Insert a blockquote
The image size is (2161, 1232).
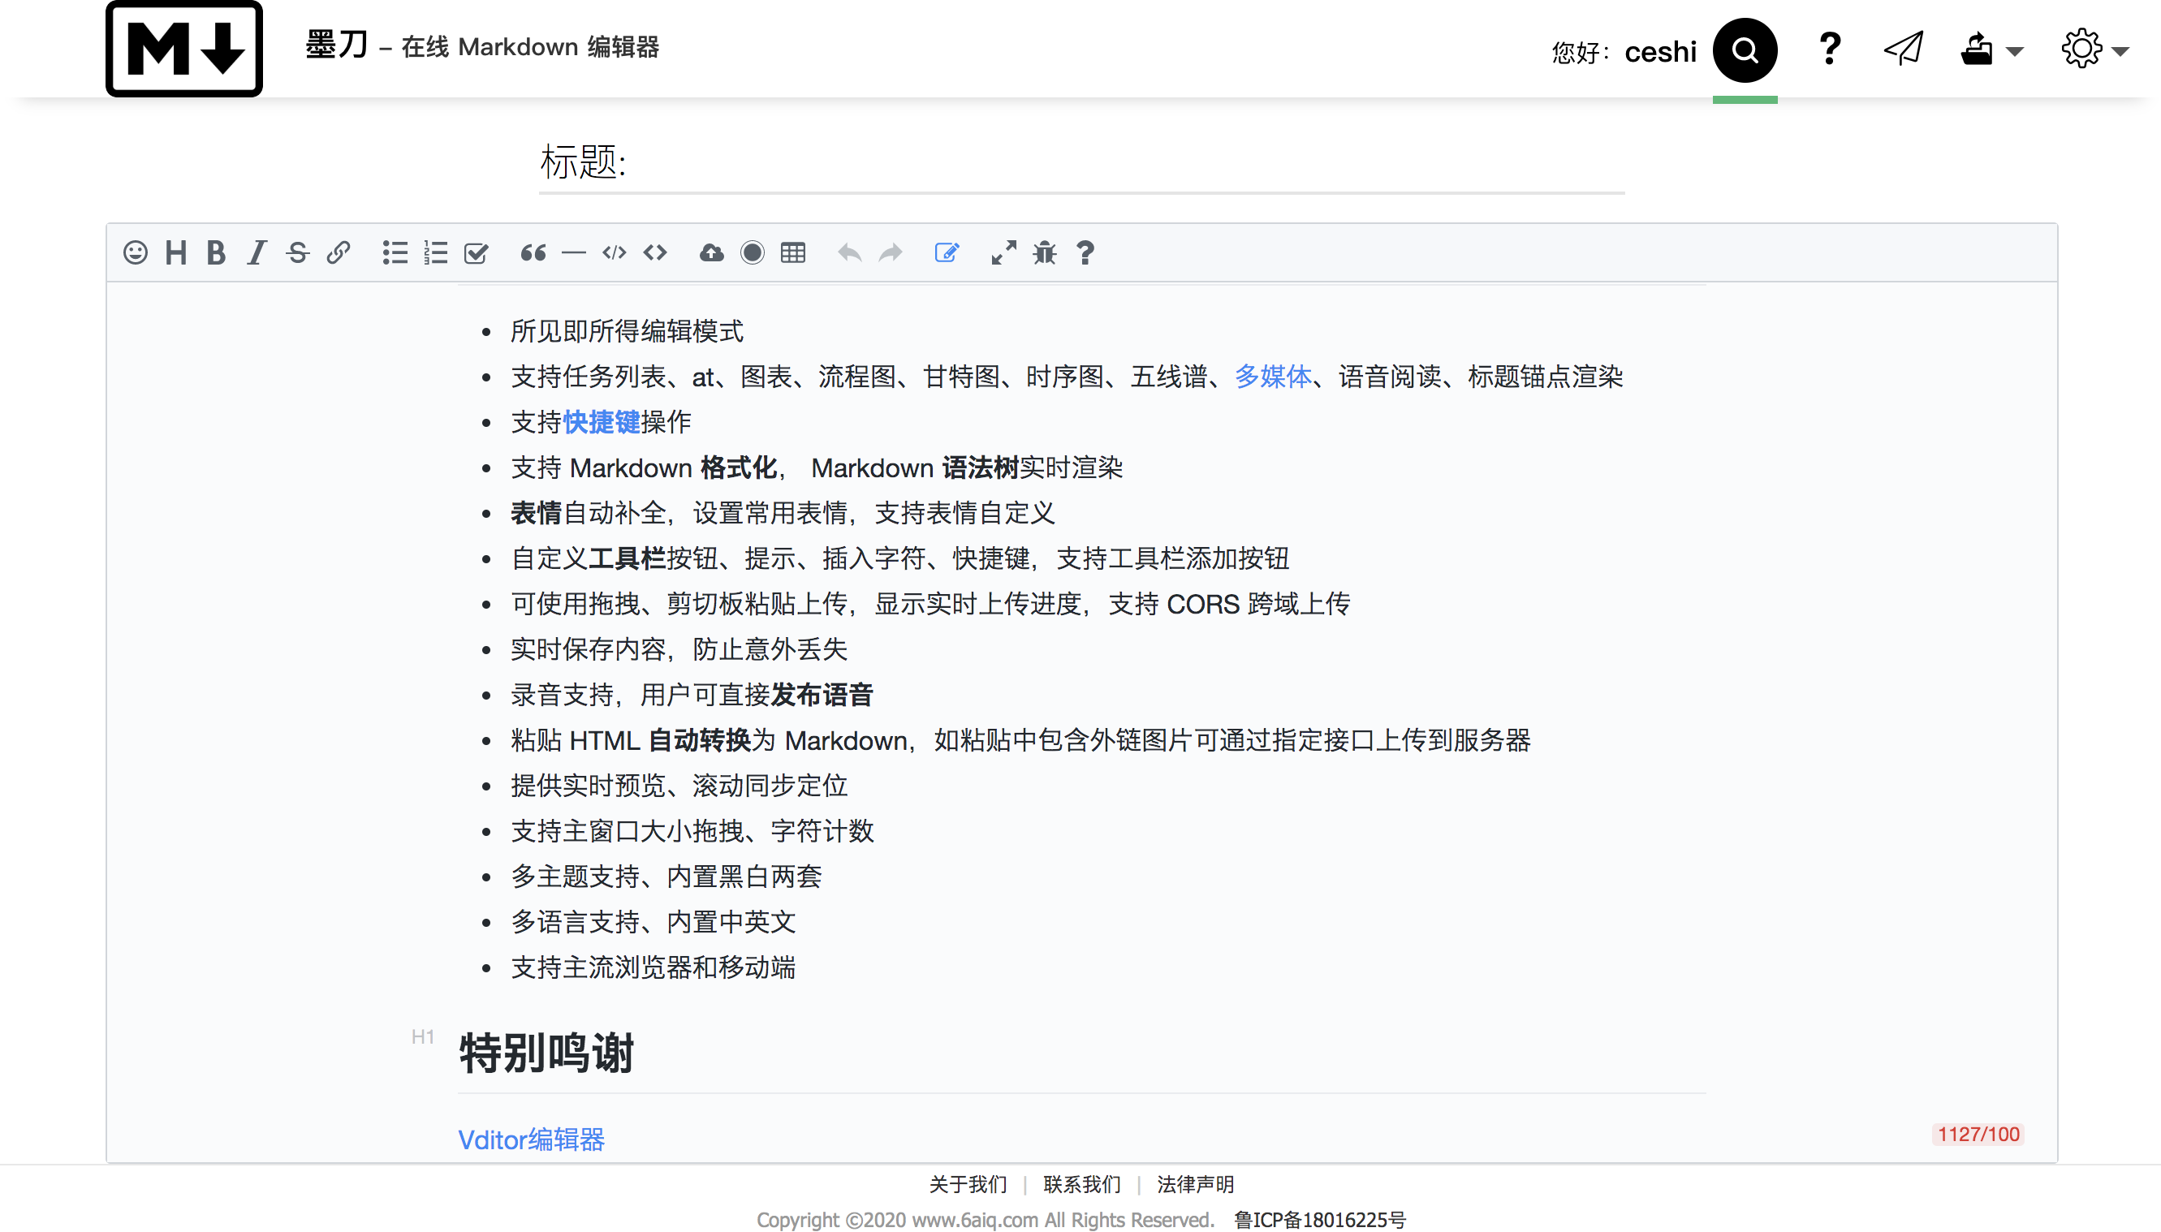pyautogui.click(x=533, y=252)
